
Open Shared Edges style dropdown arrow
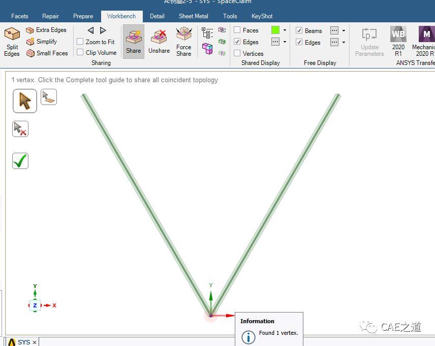[285, 42]
